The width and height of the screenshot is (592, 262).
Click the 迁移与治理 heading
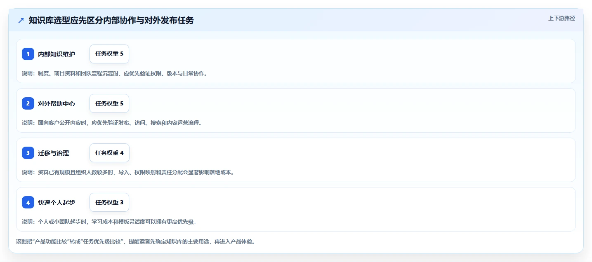(x=54, y=153)
